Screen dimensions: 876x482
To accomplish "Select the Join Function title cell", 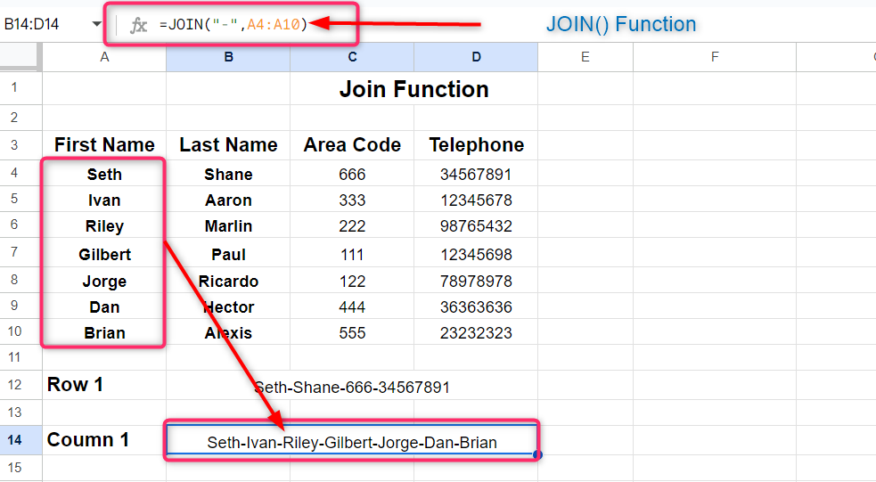I will 413,89.
